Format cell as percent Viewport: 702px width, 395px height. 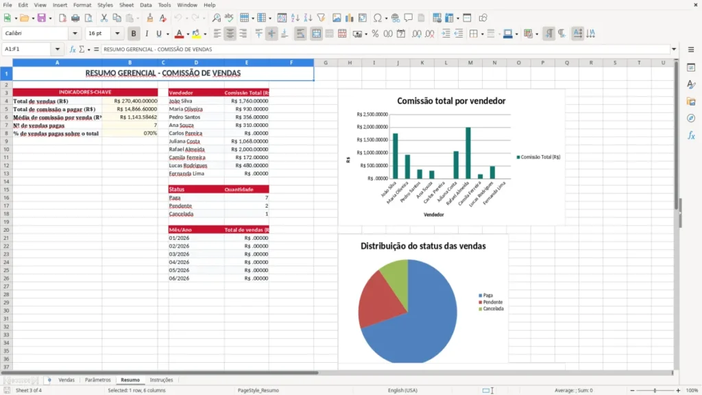375,34
